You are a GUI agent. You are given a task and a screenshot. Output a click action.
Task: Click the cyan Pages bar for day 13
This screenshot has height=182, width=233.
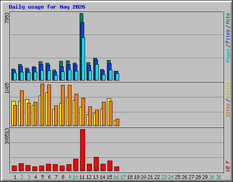click(97, 72)
